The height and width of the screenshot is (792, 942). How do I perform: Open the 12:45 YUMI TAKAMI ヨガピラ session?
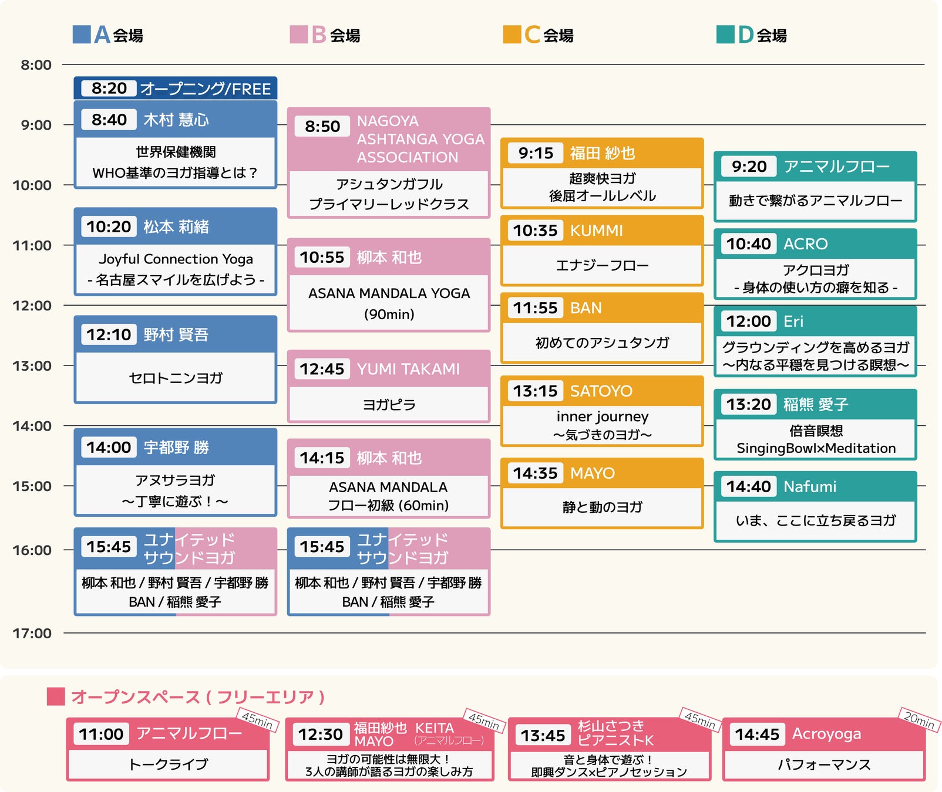(x=389, y=386)
